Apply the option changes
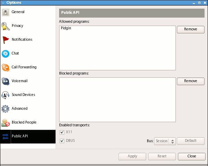208x166 pixels. [x=132, y=157]
